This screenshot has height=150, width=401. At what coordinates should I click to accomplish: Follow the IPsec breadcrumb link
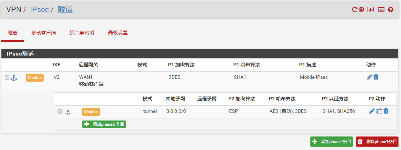(x=39, y=10)
